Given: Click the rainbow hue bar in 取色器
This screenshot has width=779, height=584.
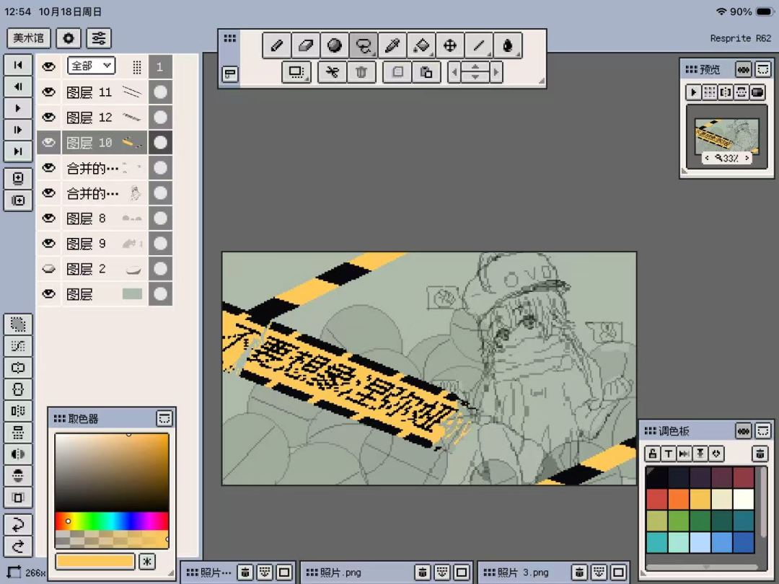Looking at the screenshot, I should 112,521.
